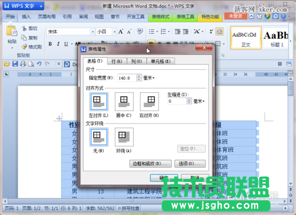296x215 pixels.
Task: Click the ruler tab stop selector
Action: click(x=7, y=74)
